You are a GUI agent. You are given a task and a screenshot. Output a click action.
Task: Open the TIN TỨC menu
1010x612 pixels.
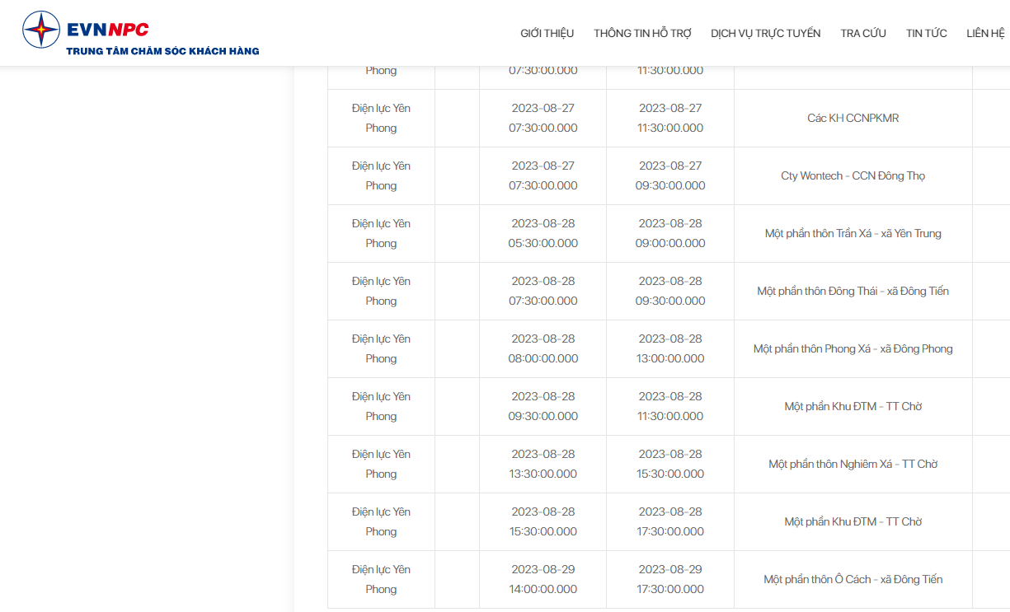[927, 34]
